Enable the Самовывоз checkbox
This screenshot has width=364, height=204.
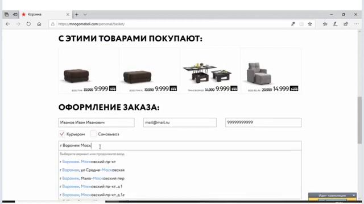tap(93, 134)
